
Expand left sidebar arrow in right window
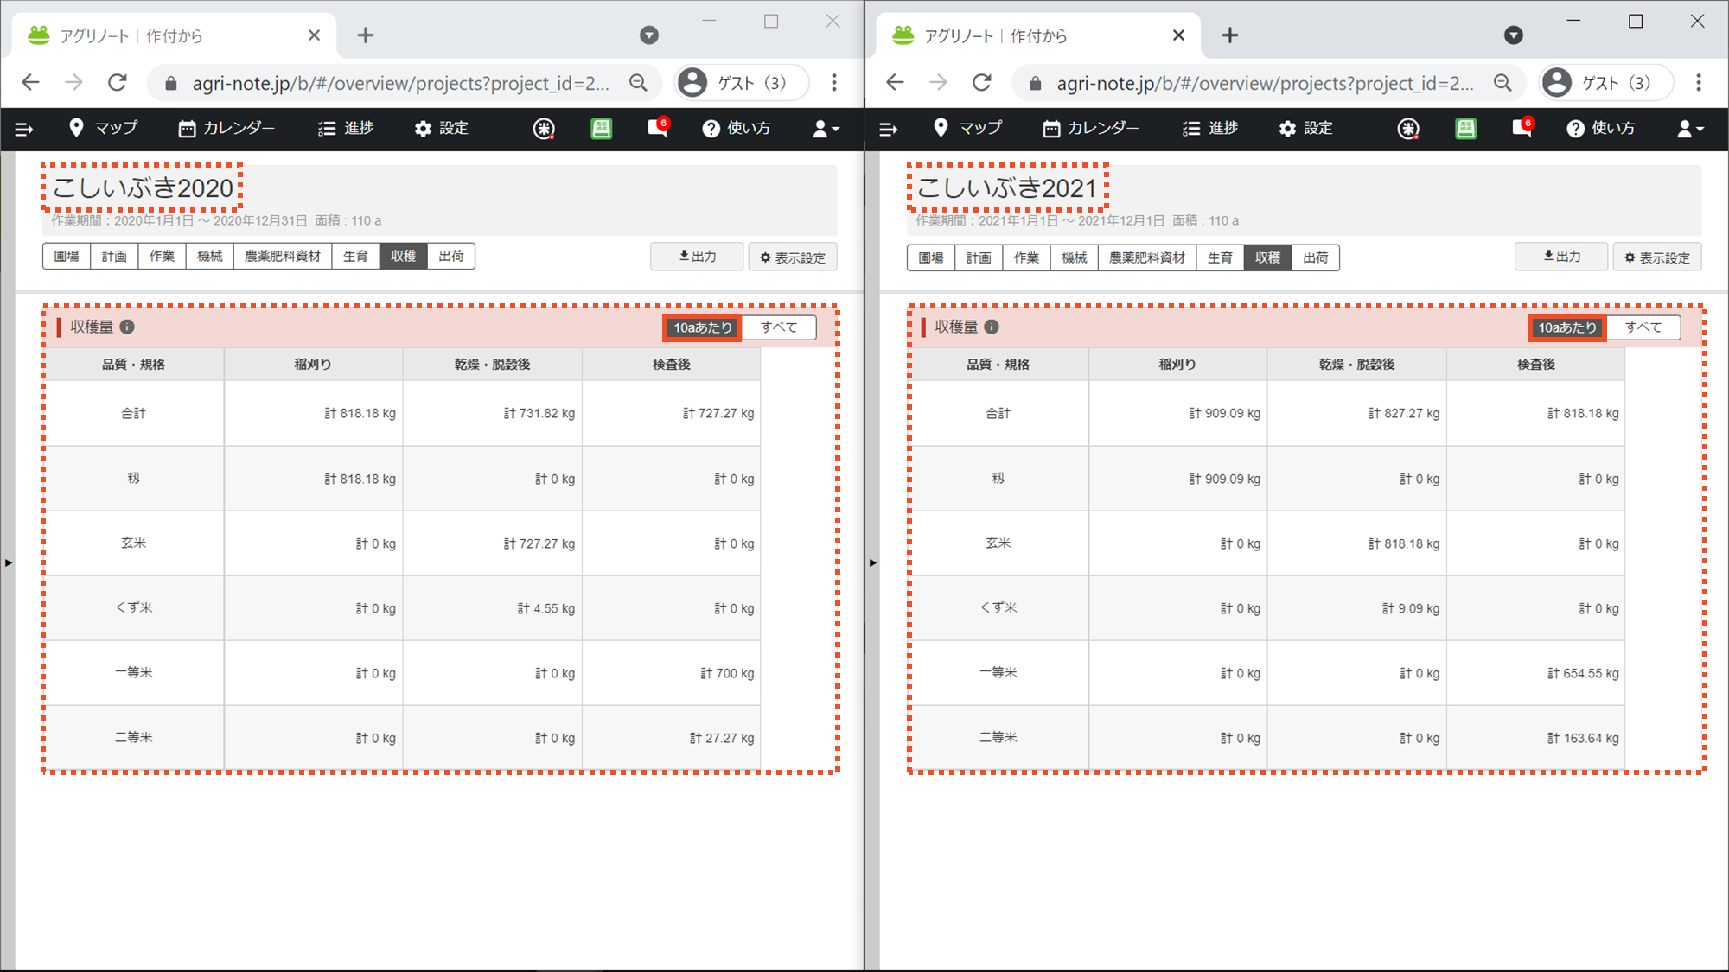(873, 562)
